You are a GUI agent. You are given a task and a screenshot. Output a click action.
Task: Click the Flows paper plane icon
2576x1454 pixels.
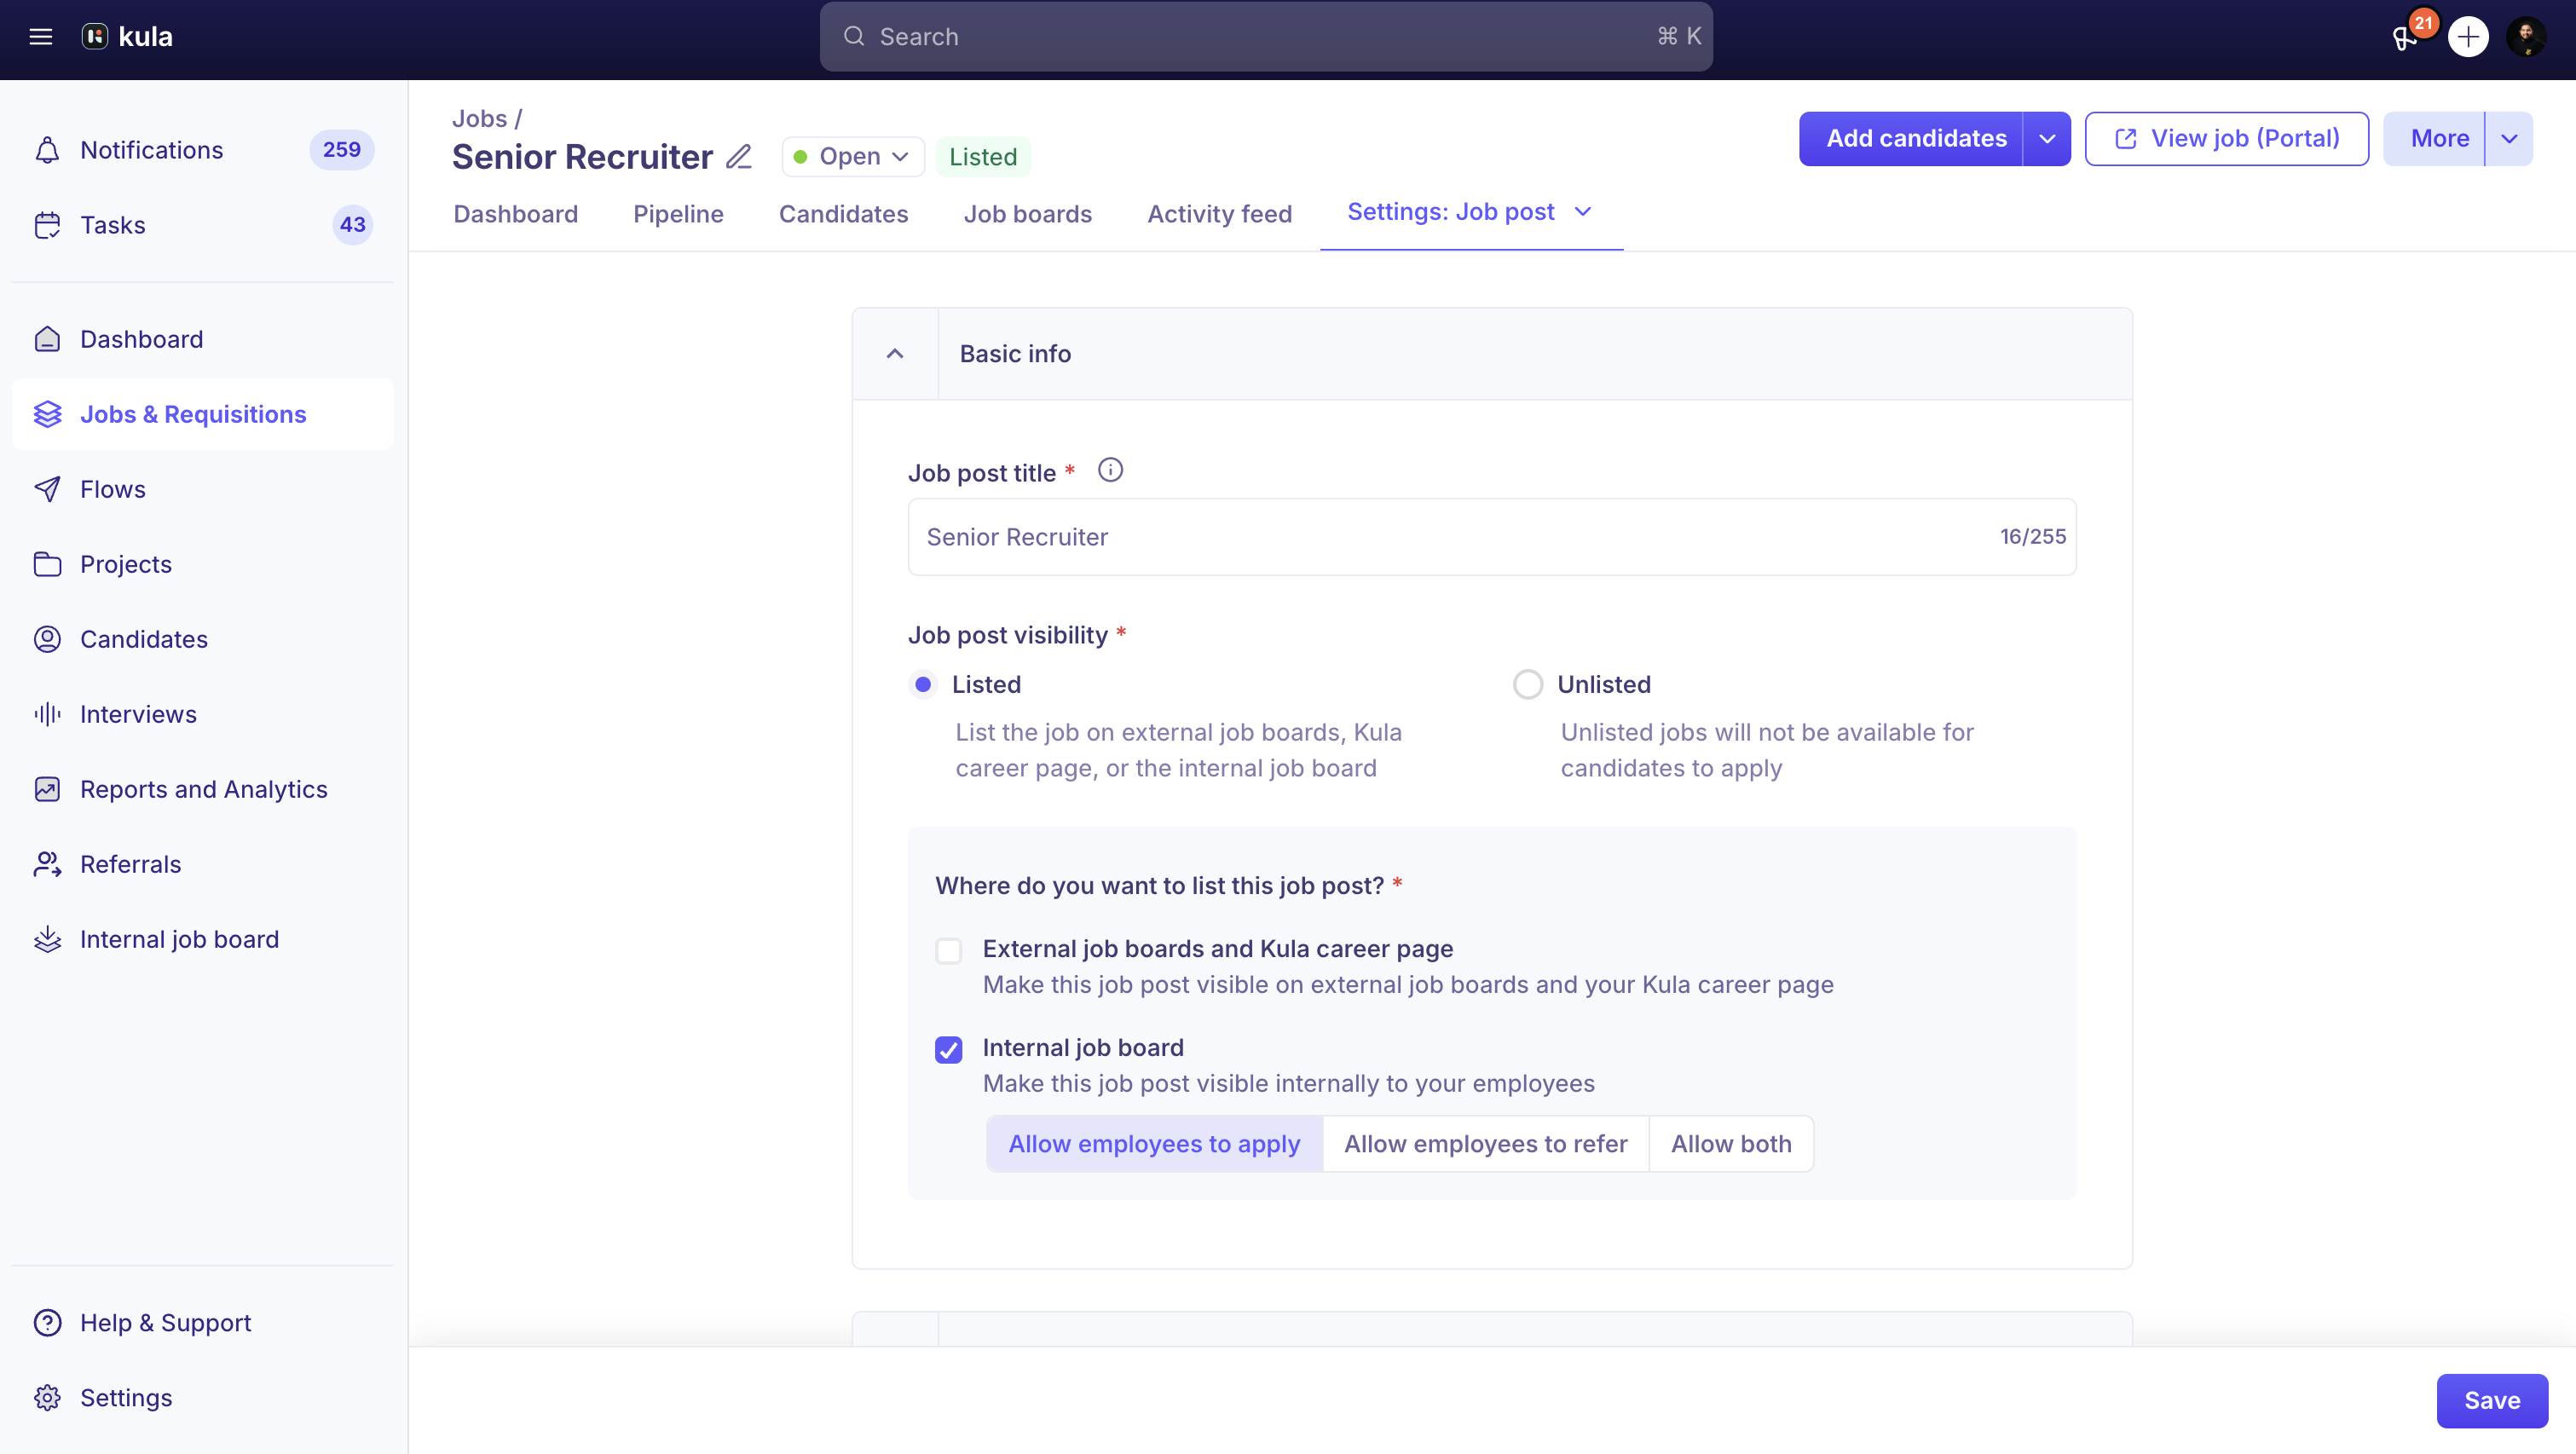[47, 489]
